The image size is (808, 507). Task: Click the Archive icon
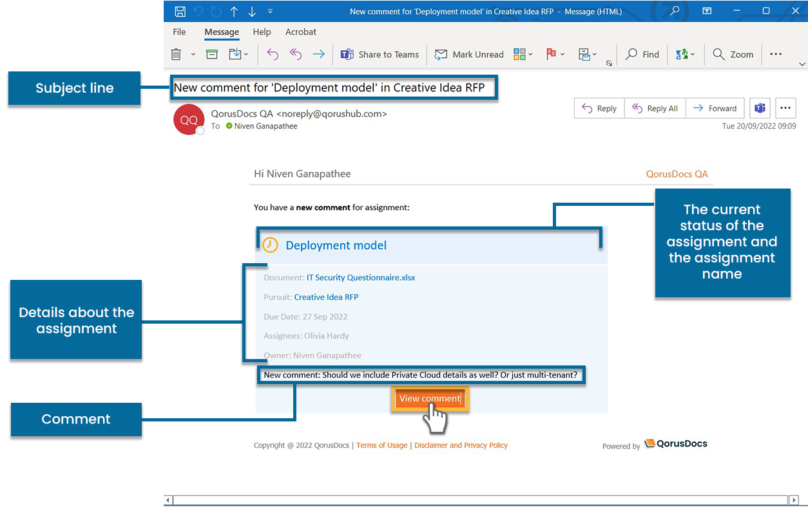(x=212, y=55)
